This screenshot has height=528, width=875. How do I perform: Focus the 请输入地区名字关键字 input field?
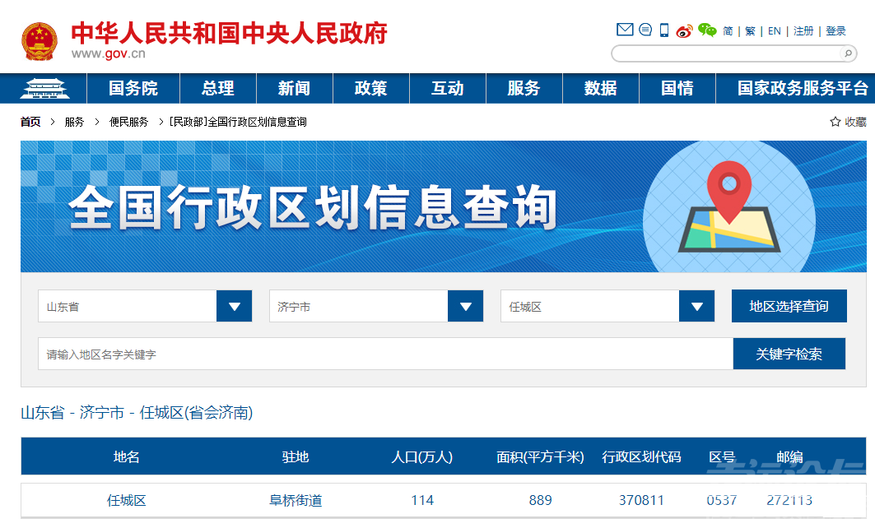(384, 354)
